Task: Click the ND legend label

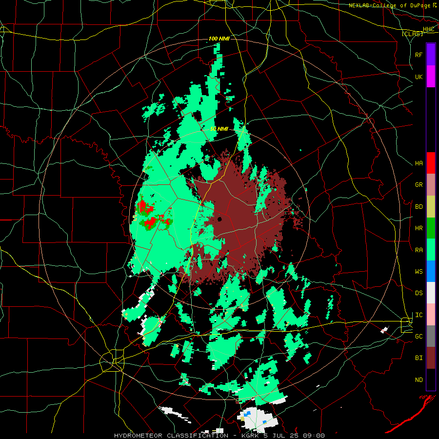Action: (419, 380)
